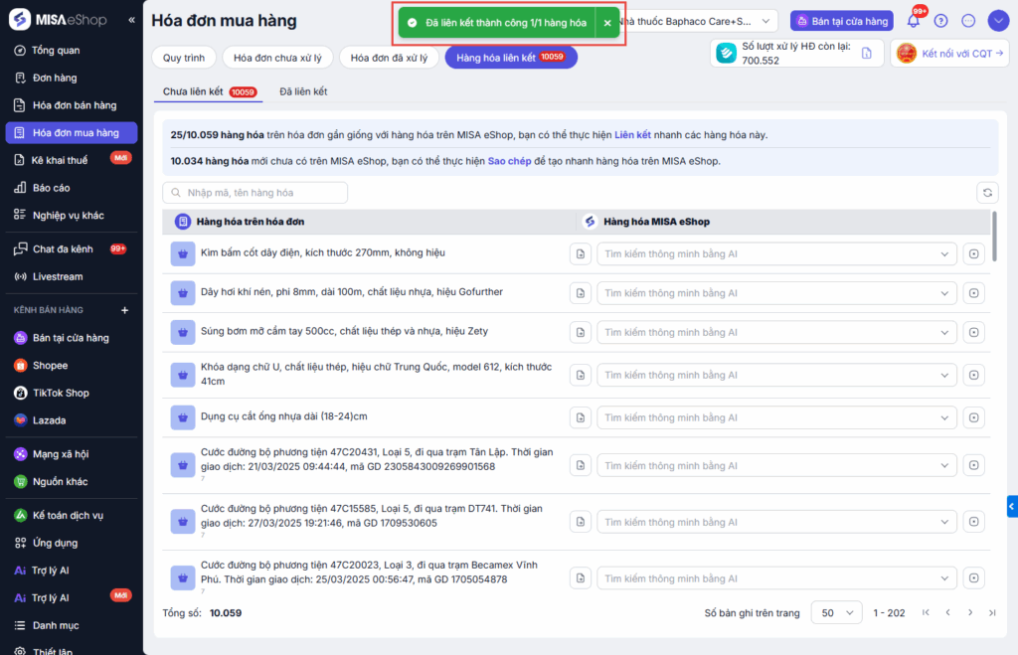Open AI search dropdown for Dây hơi khí nén

coord(776,293)
